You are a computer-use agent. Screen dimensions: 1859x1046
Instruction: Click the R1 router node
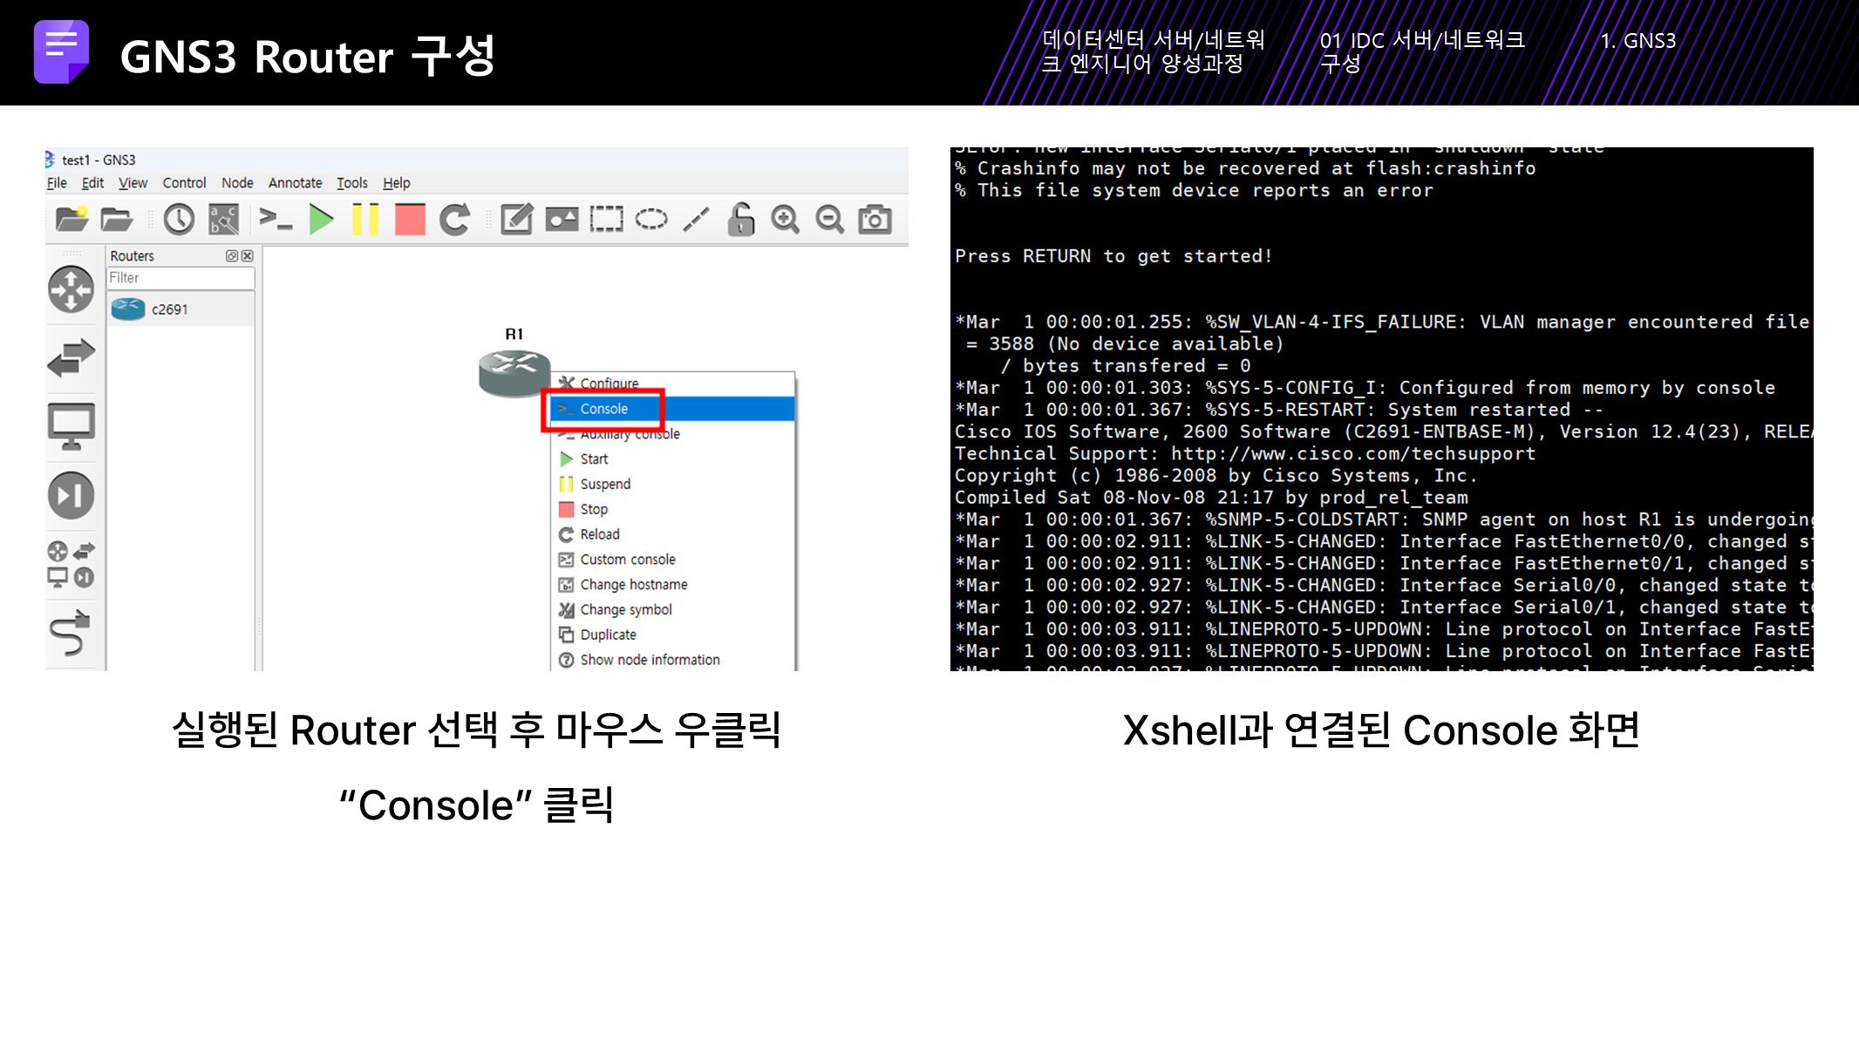point(514,370)
